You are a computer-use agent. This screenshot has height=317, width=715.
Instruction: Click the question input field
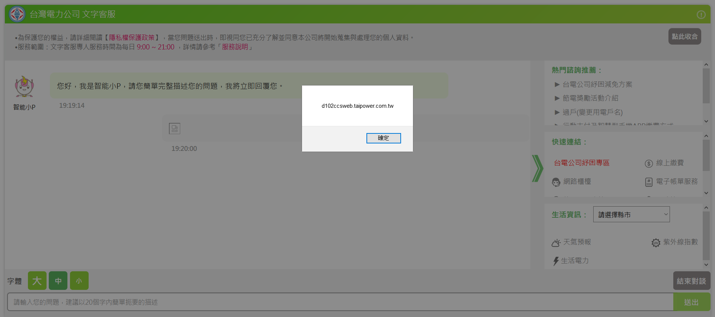340,302
